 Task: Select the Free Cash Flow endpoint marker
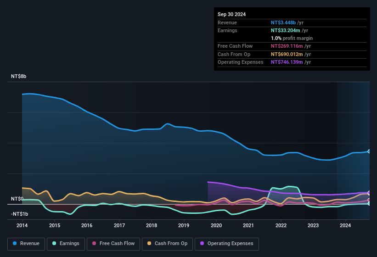click(369, 200)
